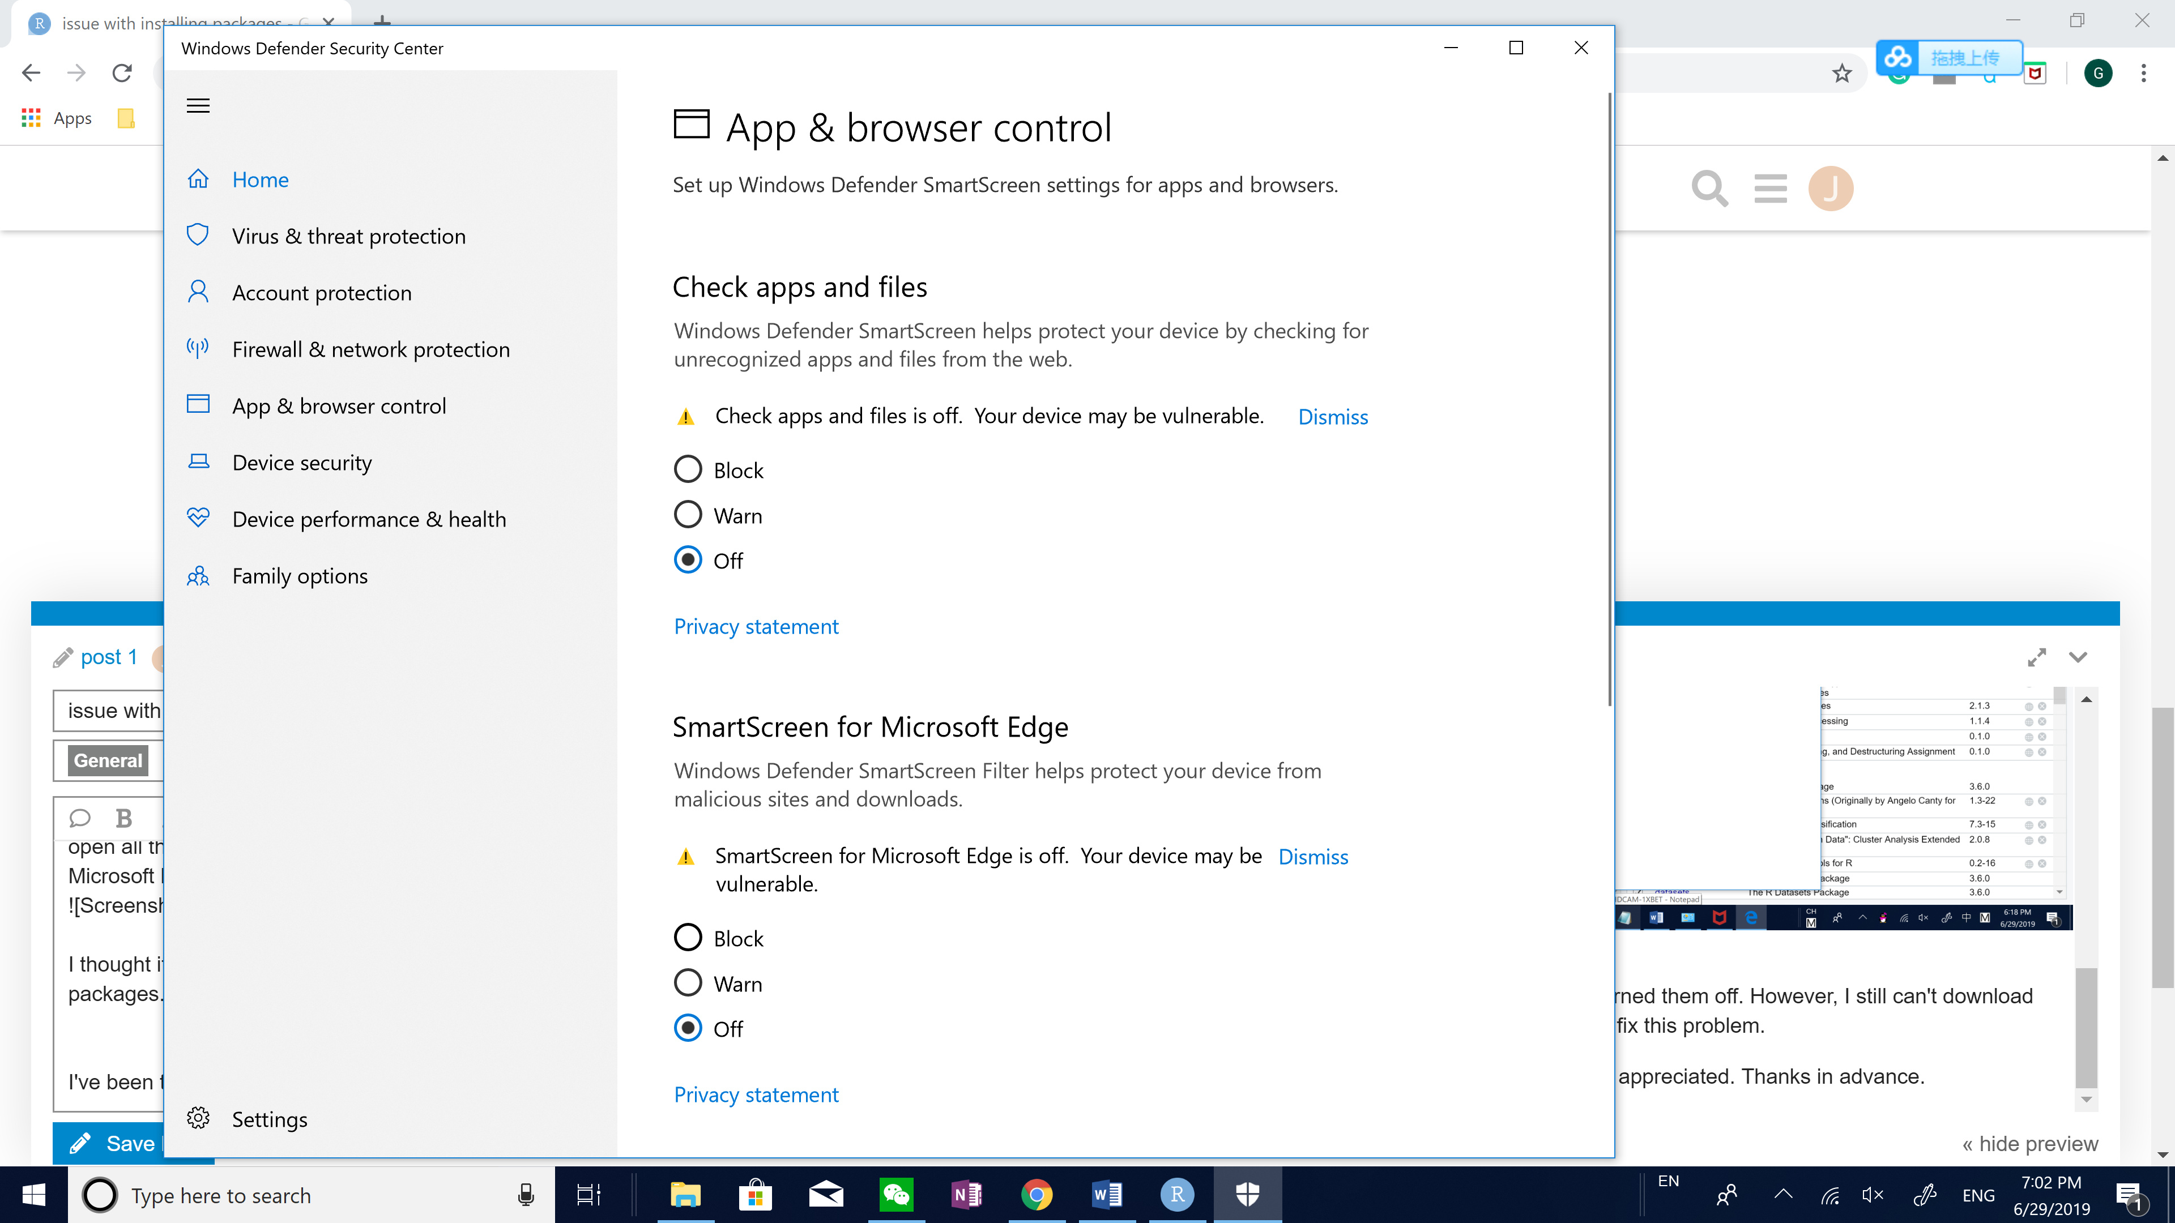Select Warn for SmartScreen for Microsoft Edge

click(x=687, y=982)
